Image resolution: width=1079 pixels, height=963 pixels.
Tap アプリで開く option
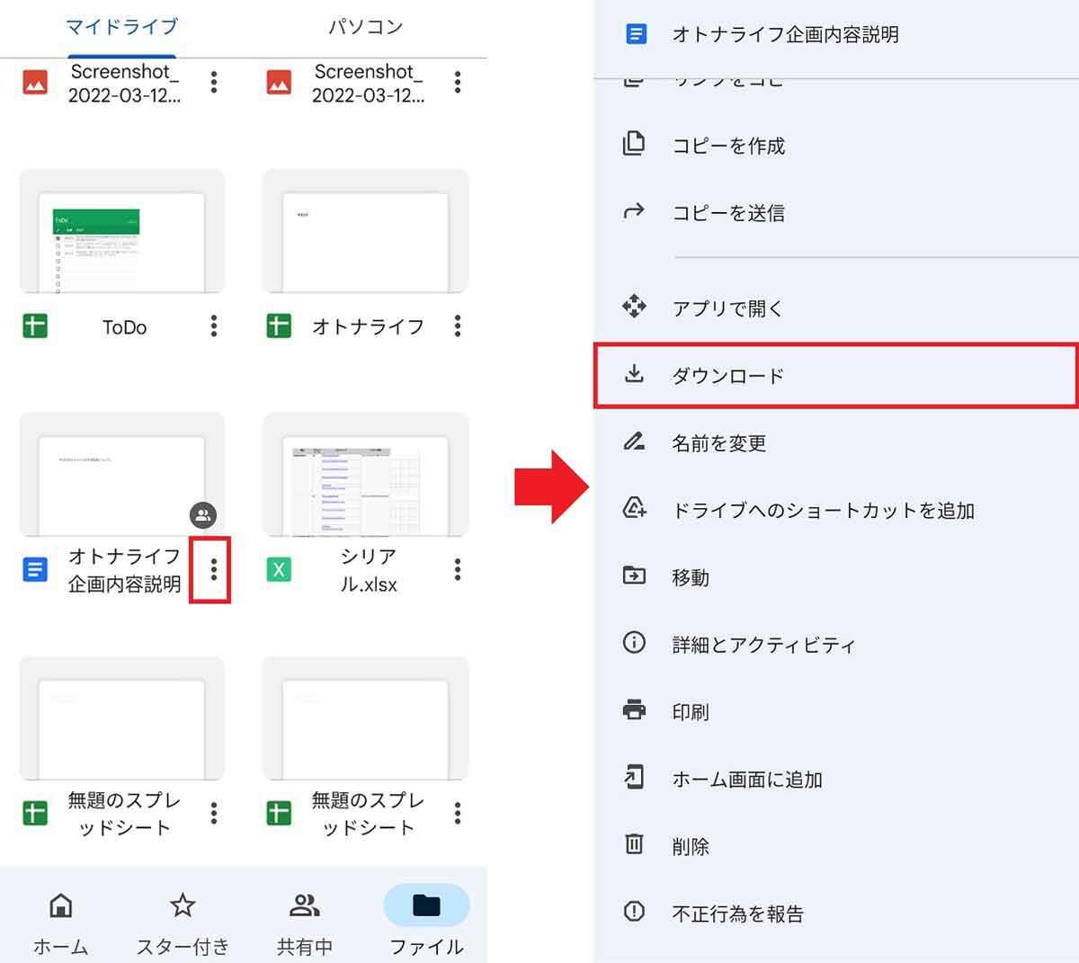click(727, 308)
